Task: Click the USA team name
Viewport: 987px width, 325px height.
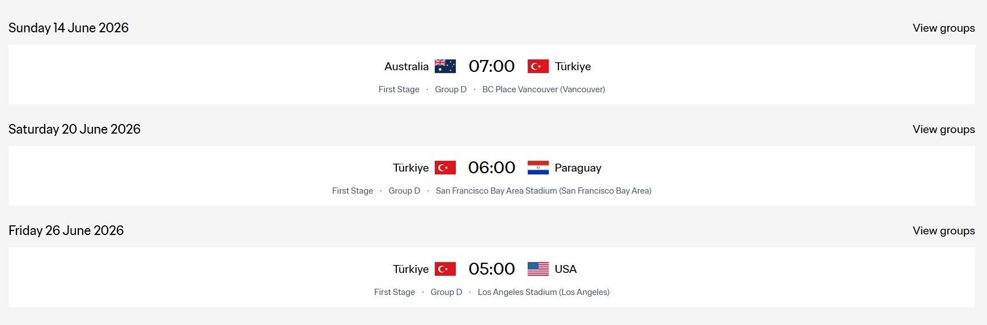Action: (565, 269)
